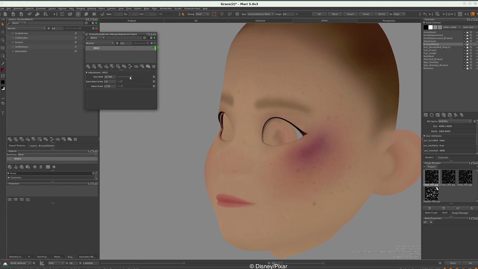
Task: Toggle visibility of the HSV2 adjustment
Action: [x=91, y=48]
